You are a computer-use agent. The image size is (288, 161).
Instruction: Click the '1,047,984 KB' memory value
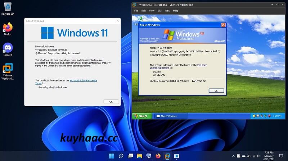[x=199, y=81]
